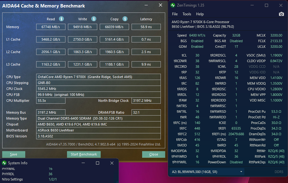This screenshot has height=183, width=288.
Task: Click the BIOS Version 3.18.AS02 field
Action: coord(98,136)
